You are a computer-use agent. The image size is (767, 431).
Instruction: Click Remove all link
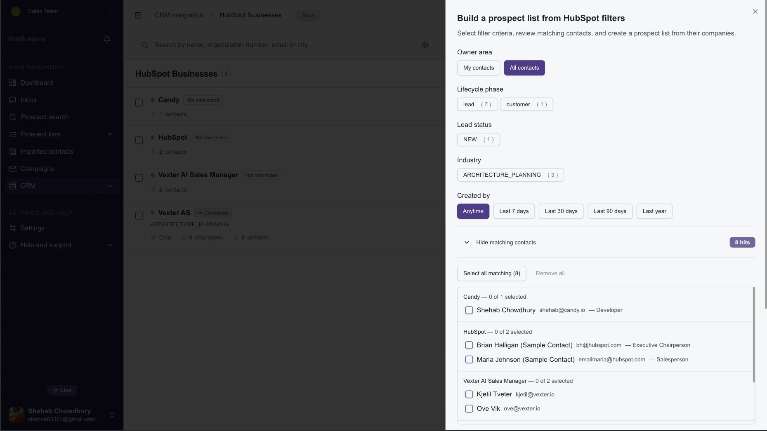tap(550, 274)
